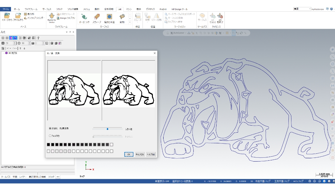Choose the 境界と平面 surface tool
335x189 pixels.
109,18
